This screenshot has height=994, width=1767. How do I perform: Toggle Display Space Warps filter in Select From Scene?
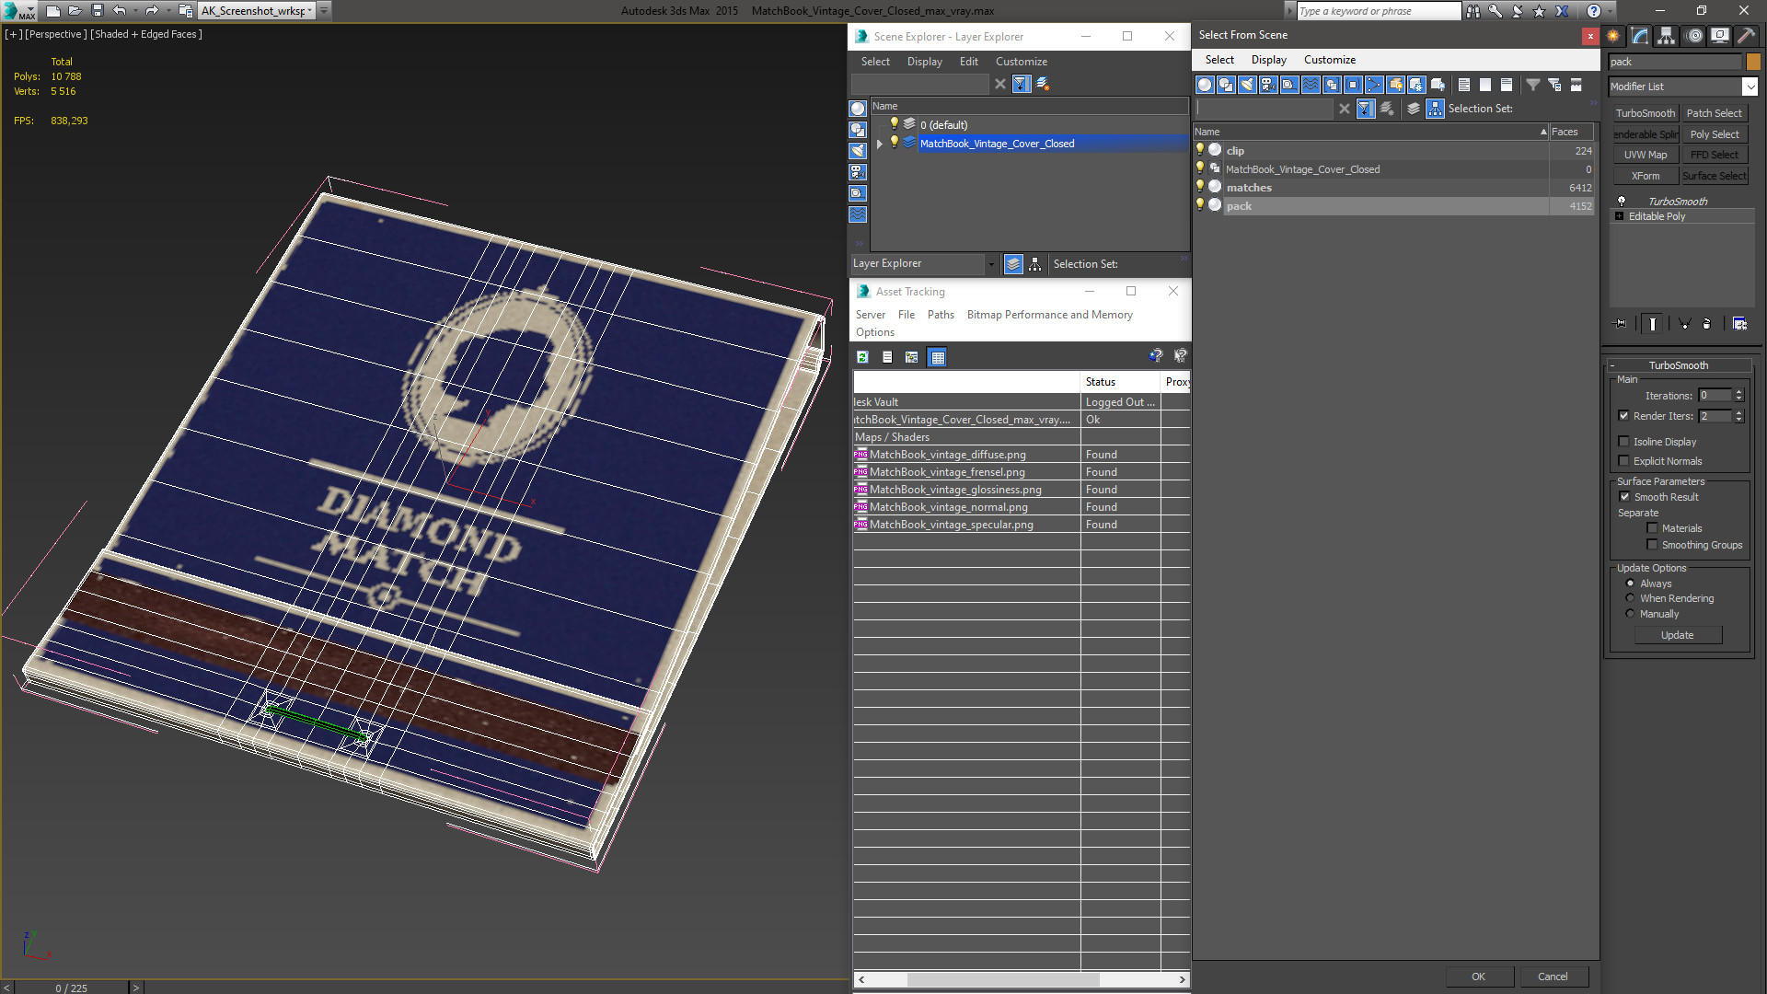click(x=1311, y=85)
